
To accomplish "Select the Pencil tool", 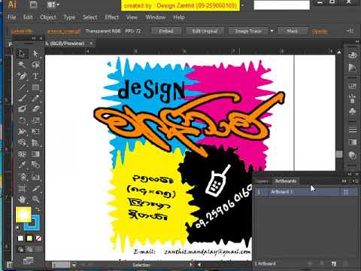I will point(35,98).
